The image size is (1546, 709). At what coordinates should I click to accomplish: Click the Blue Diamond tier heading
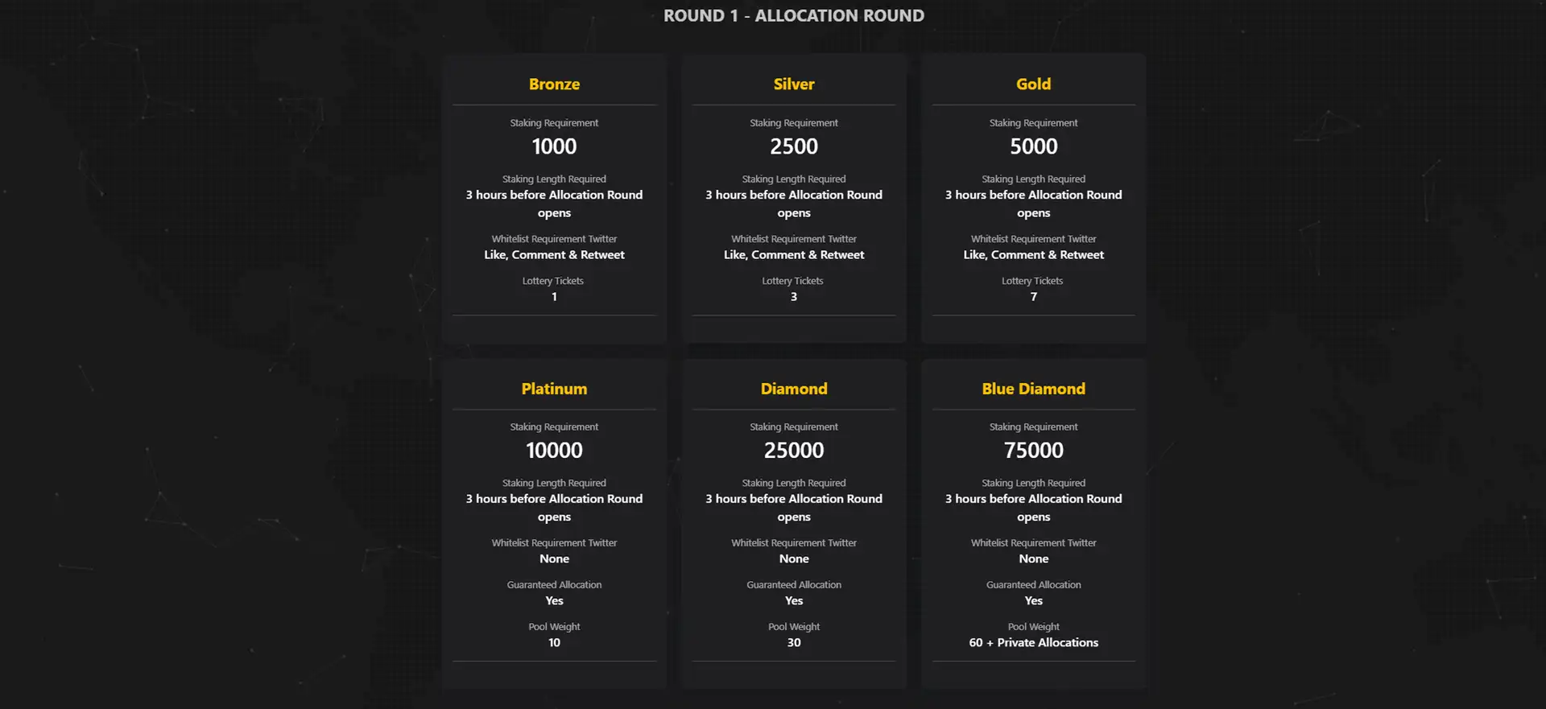(1033, 389)
